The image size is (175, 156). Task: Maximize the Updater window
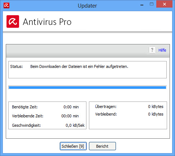(152, 4)
